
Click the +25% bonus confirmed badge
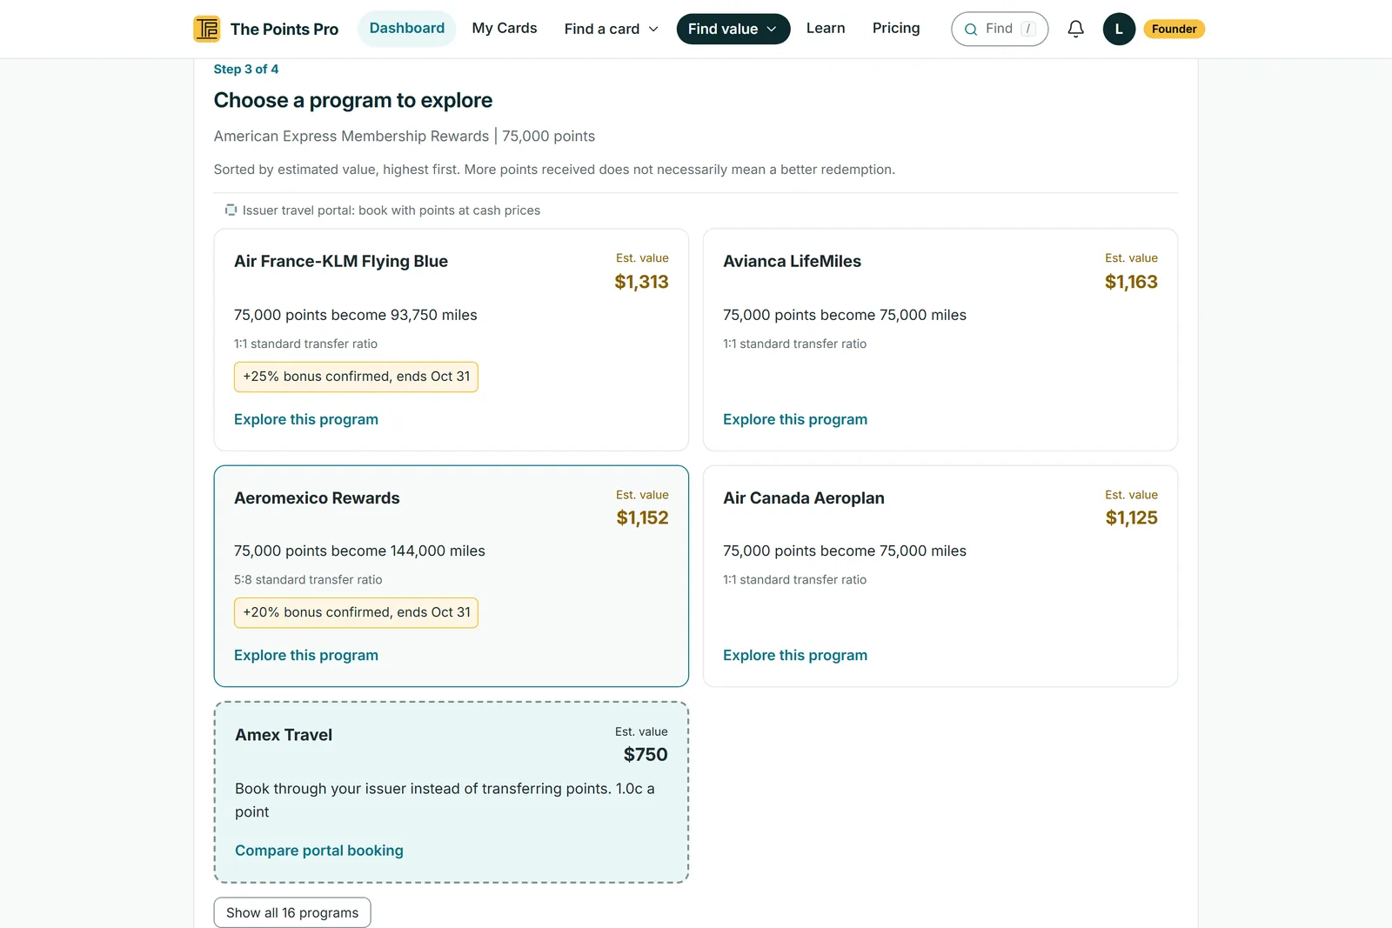click(356, 377)
